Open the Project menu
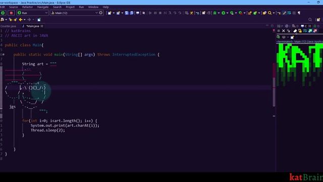Screen dimensions: 323x182 [70, 7]
